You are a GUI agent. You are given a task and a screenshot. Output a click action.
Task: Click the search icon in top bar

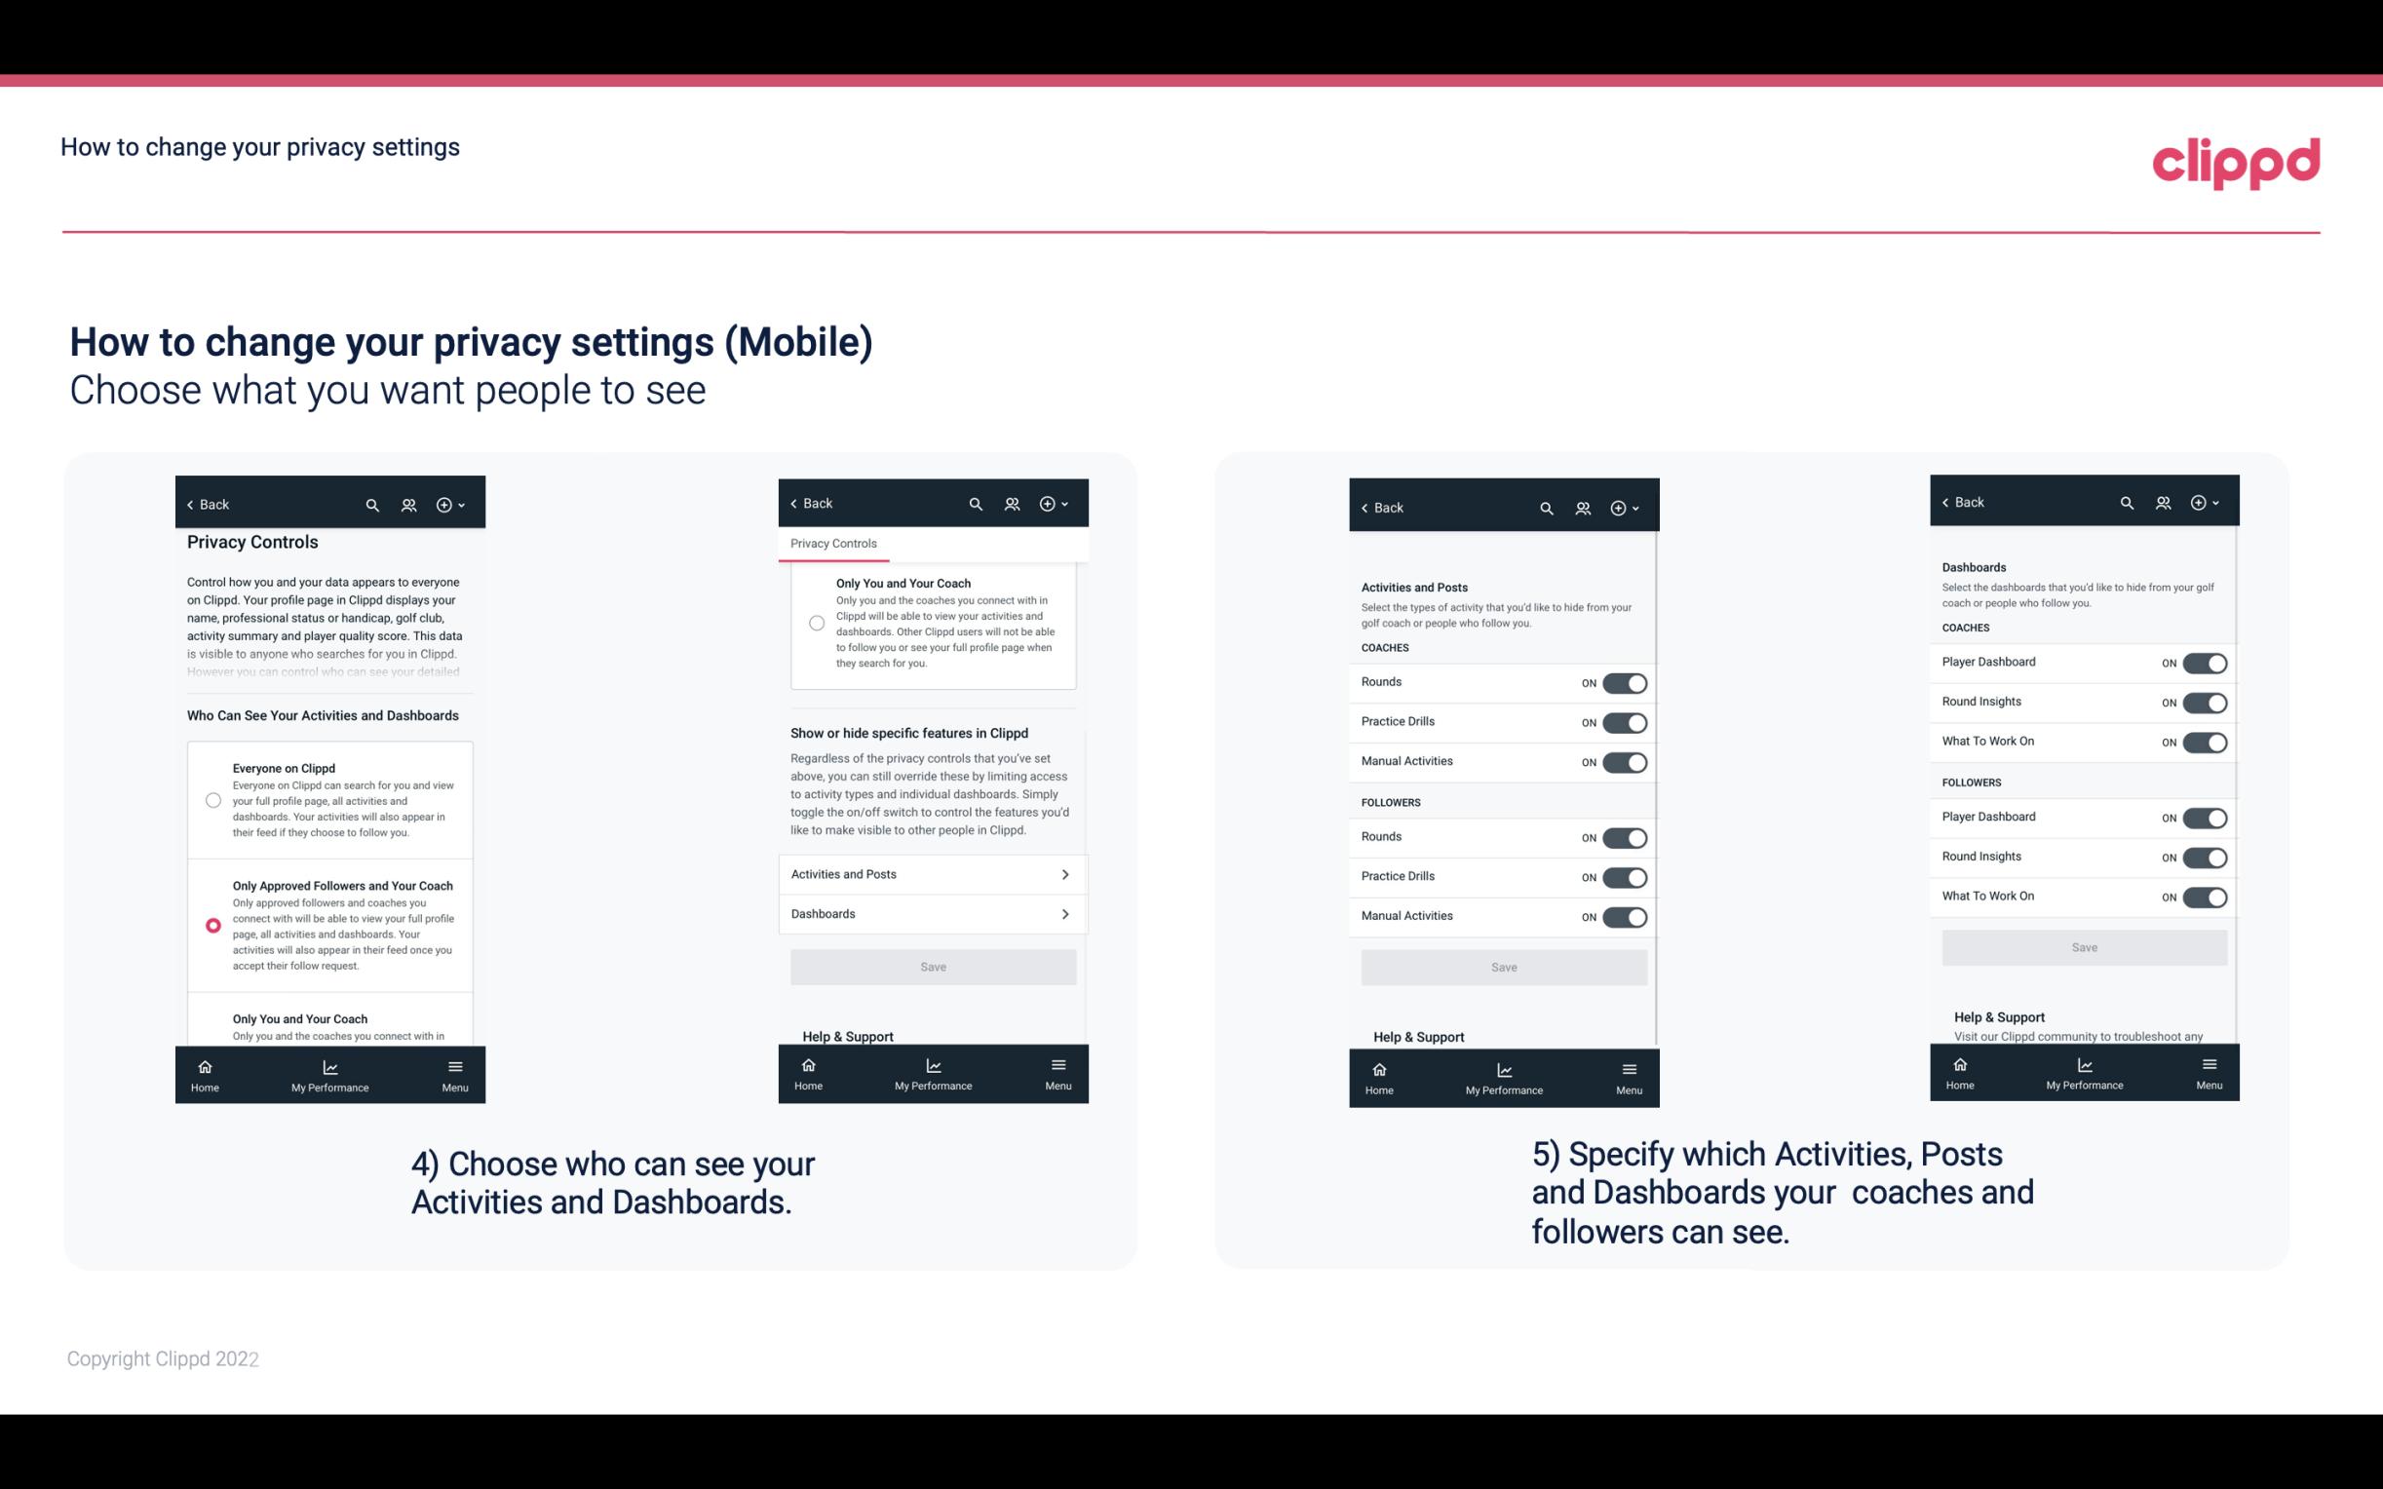click(374, 503)
